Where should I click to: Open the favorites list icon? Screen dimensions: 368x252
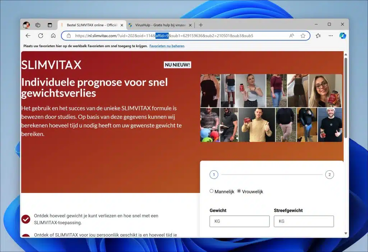pyautogui.click(x=318, y=36)
